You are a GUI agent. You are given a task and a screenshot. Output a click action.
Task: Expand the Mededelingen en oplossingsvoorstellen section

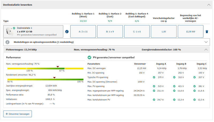click(x=206, y=42)
